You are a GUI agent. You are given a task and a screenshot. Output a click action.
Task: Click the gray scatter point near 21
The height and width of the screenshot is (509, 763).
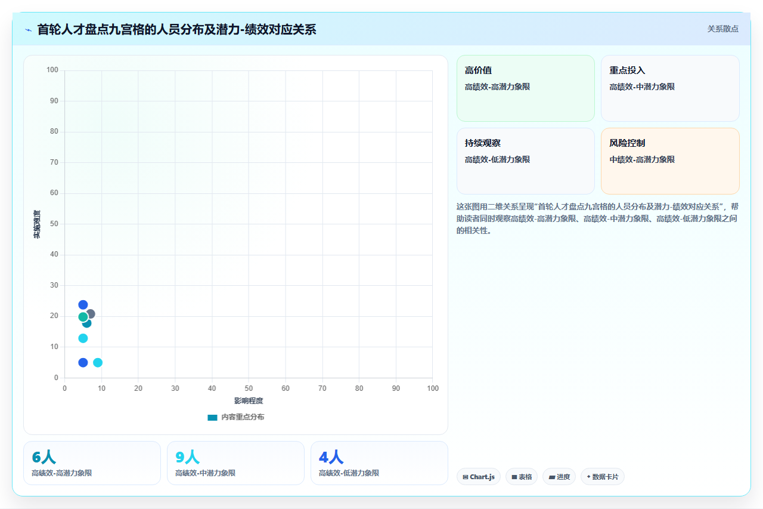[x=91, y=313]
